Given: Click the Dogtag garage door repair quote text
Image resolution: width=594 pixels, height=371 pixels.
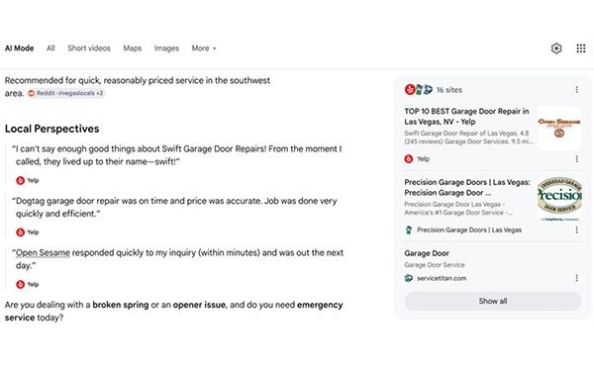Looking at the screenshot, I should point(174,207).
